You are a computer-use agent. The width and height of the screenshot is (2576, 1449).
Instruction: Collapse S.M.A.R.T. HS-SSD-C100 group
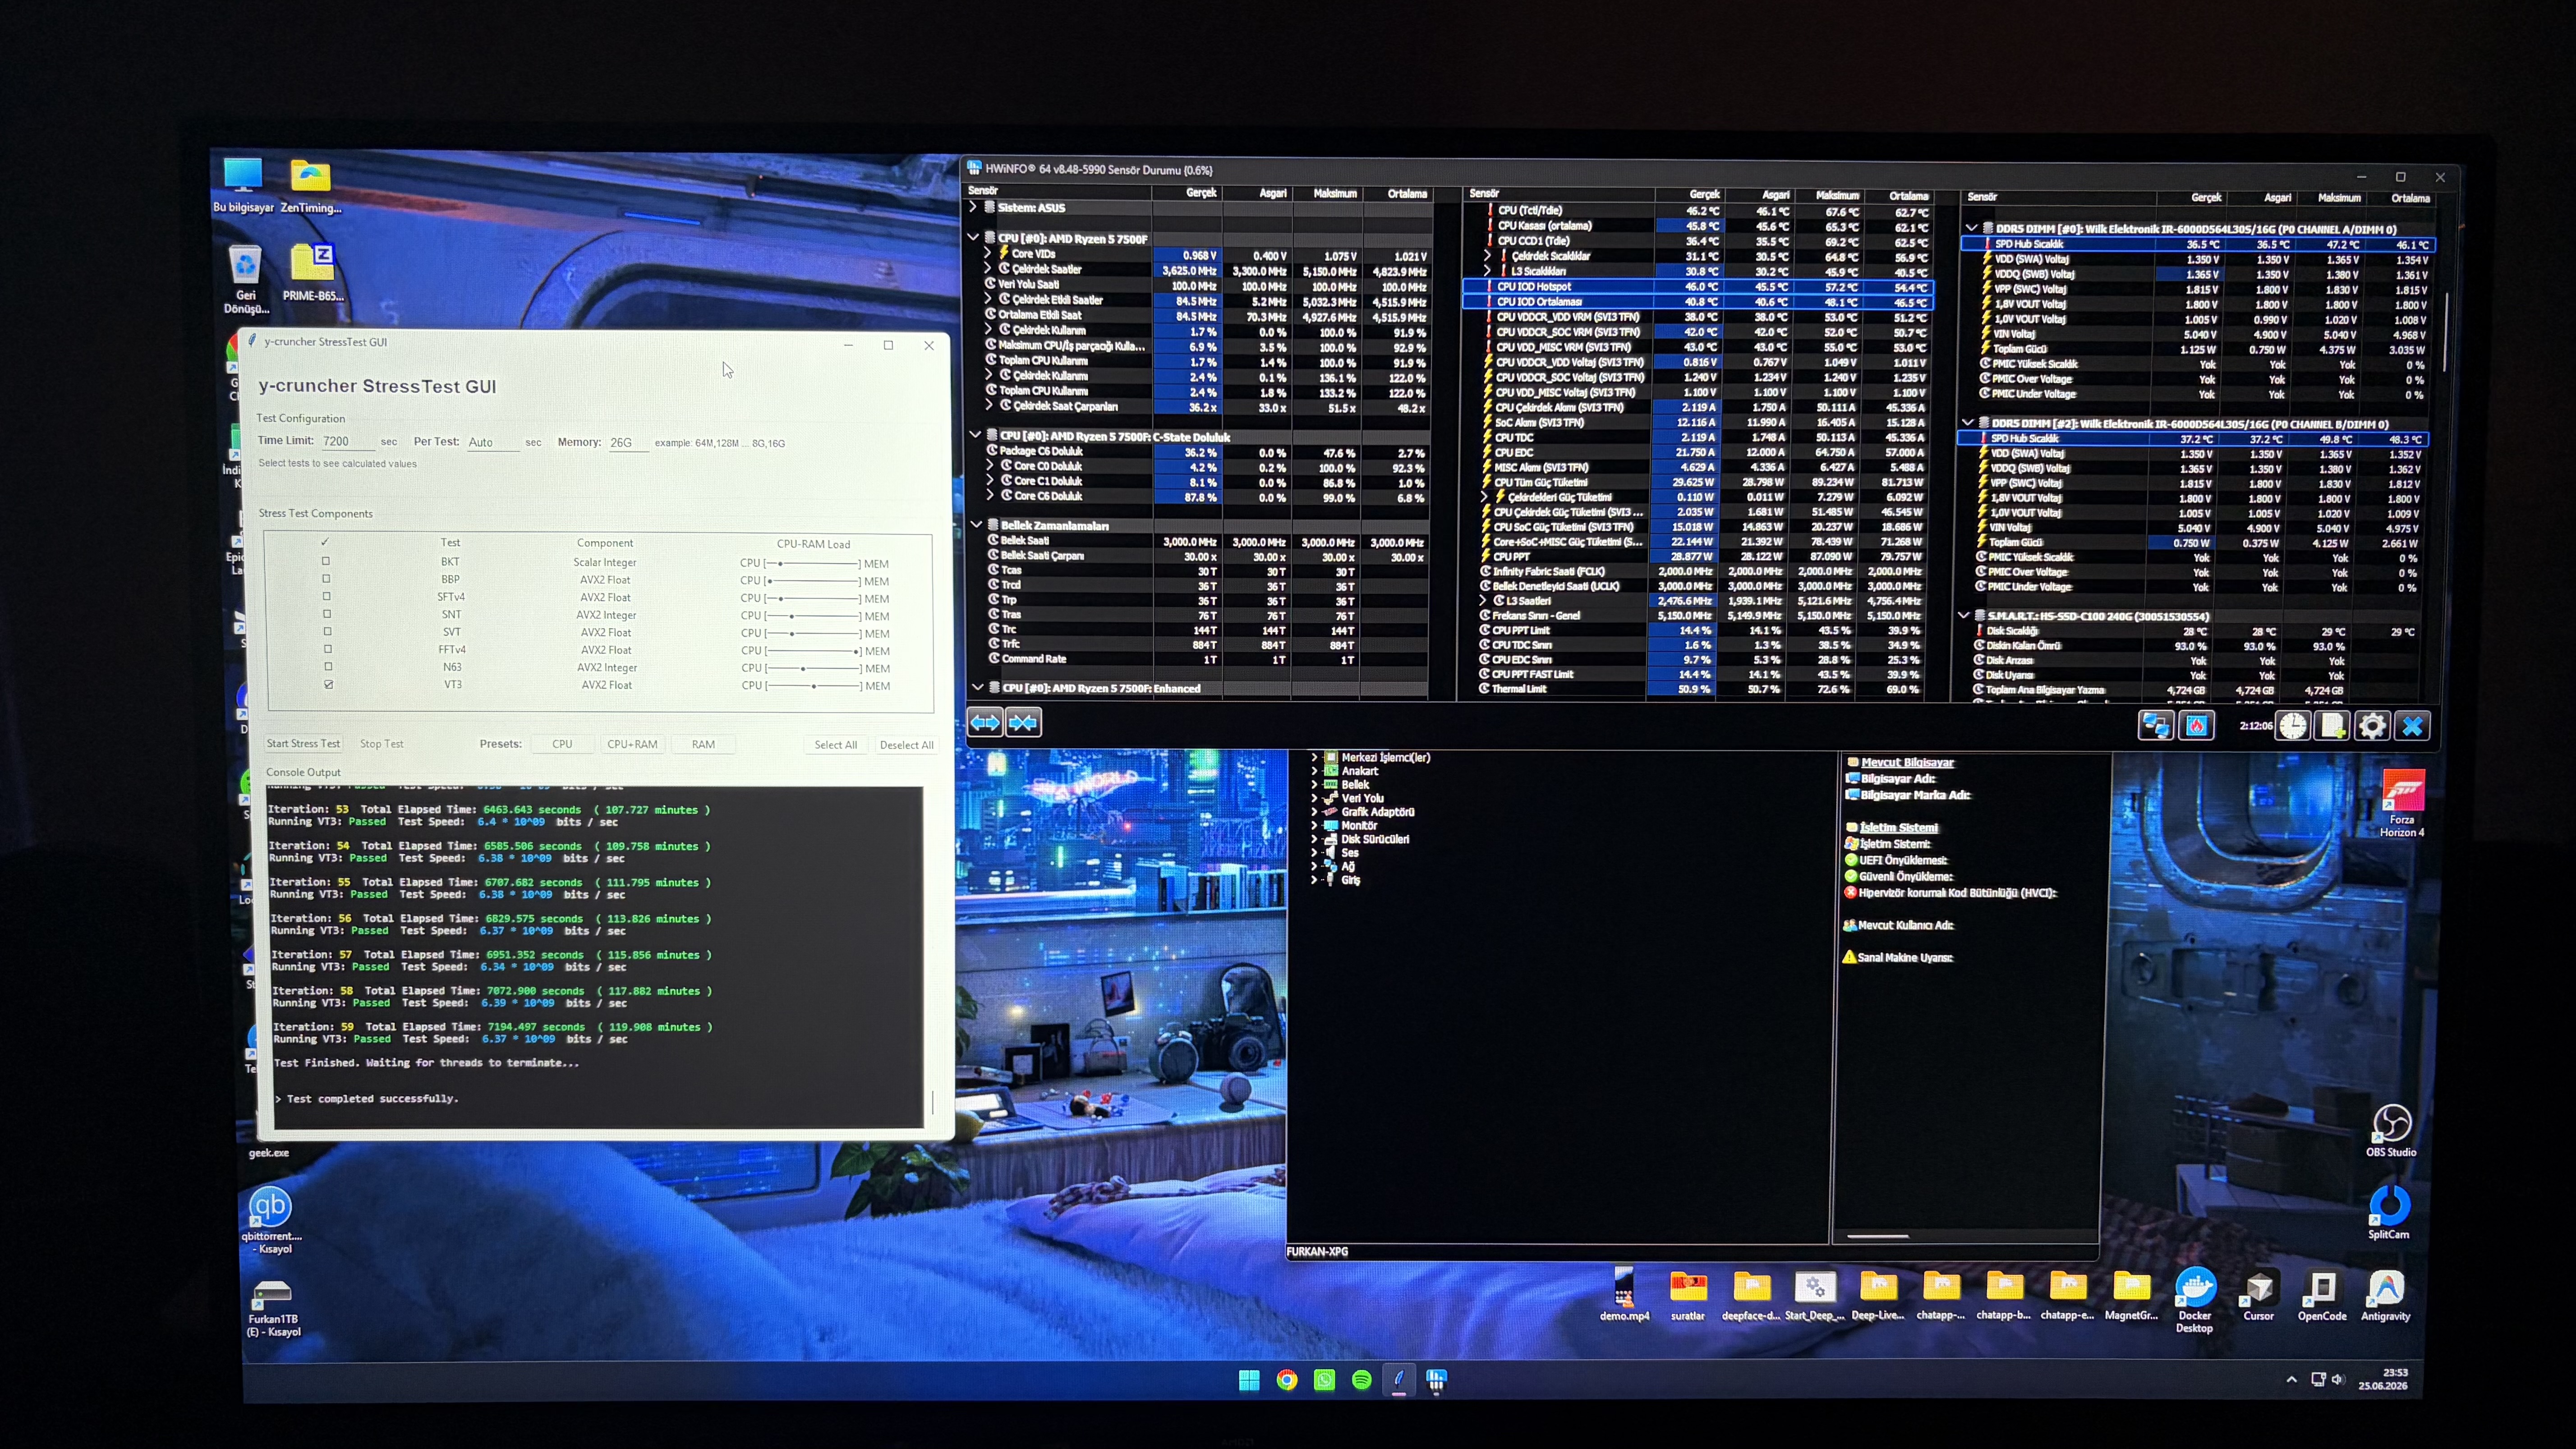1964,615
